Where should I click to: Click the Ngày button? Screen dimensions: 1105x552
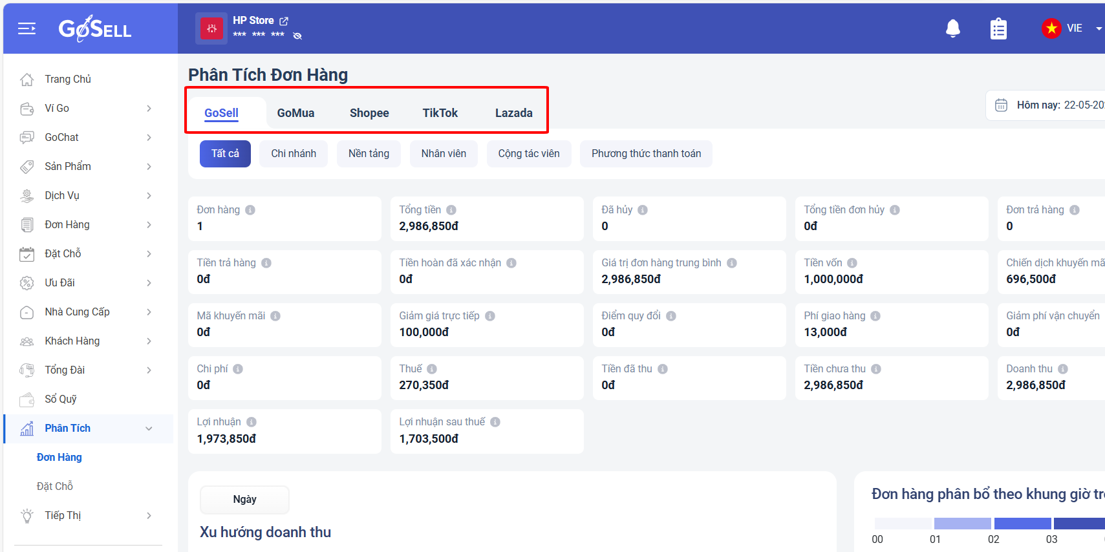pyautogui.click(x=245, y=500)
